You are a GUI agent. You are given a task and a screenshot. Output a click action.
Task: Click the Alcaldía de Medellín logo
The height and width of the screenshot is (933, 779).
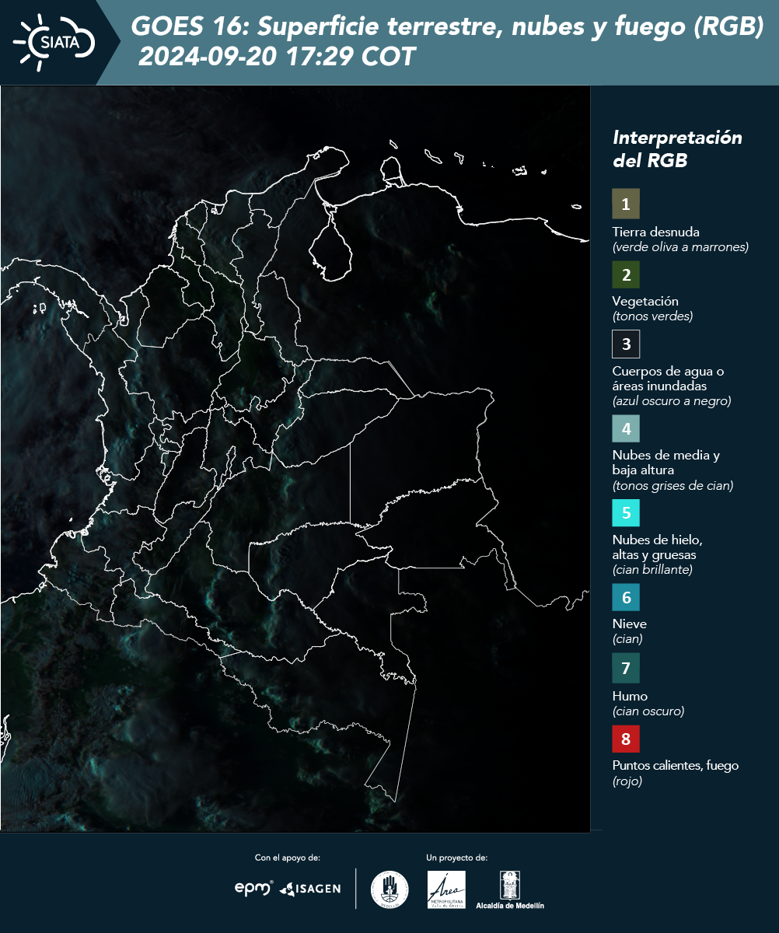point(511,889)
